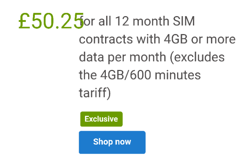The width and height of the screenshot is (246, 155).
Task: Click the blue Shop now button
Action: (x=112, y=142)
